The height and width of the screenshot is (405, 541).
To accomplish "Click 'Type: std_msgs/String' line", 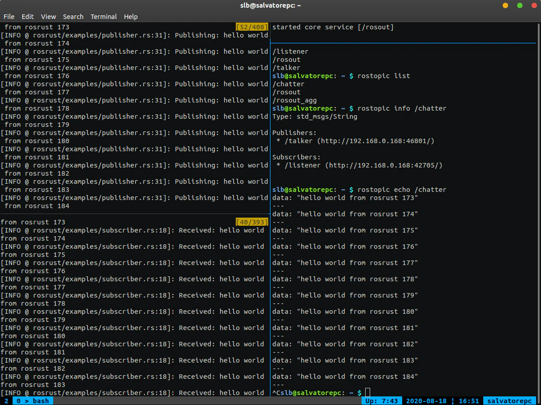I will click(315, 116).
